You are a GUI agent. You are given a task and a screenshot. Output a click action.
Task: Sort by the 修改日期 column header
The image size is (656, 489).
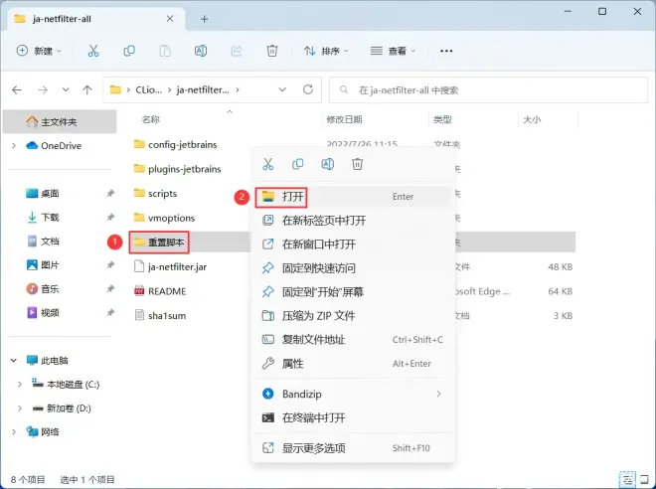[344, 119]
